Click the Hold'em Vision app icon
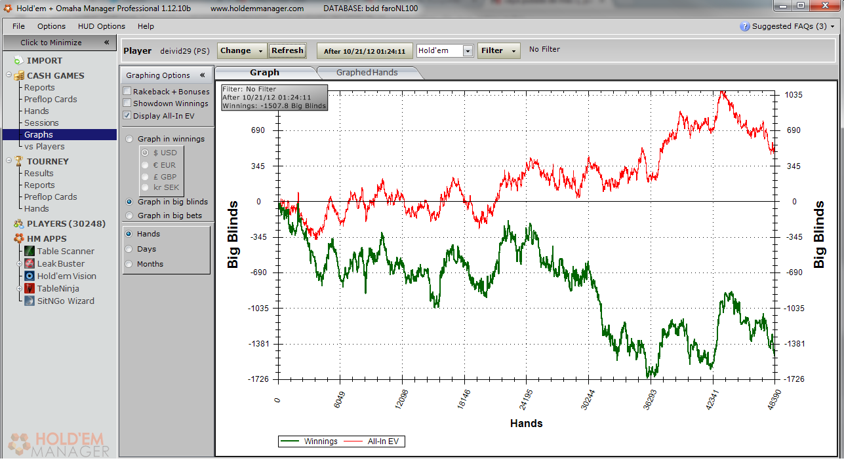Image resolution: width=844 pixels, height=469 pixels. [x=30, y=276]
